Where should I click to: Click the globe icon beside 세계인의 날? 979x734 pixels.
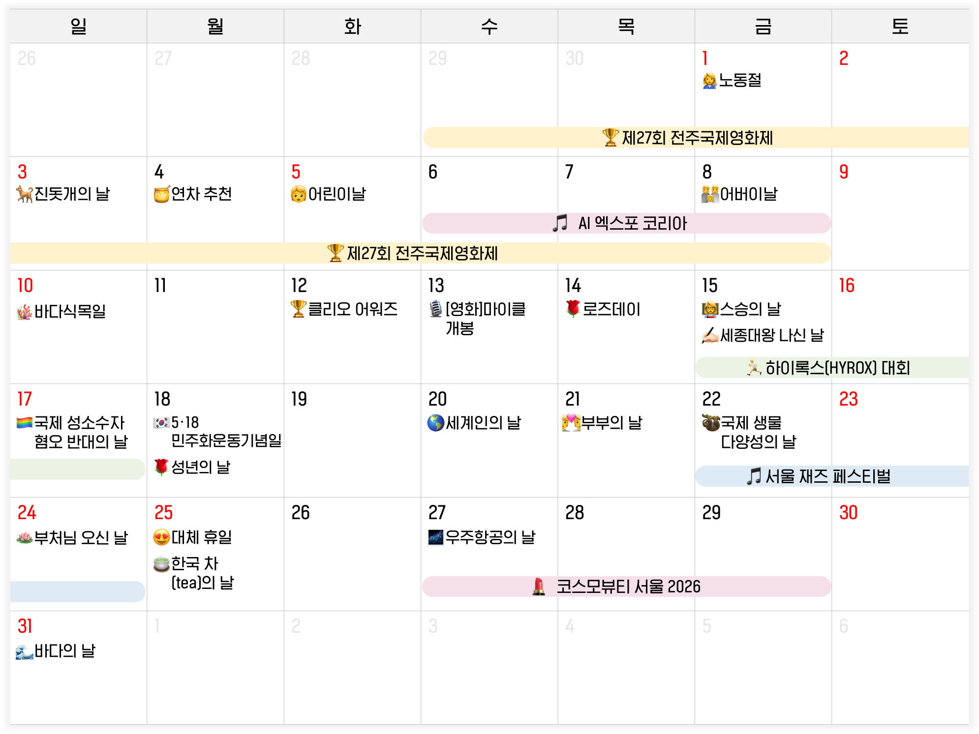pos(435,422)
